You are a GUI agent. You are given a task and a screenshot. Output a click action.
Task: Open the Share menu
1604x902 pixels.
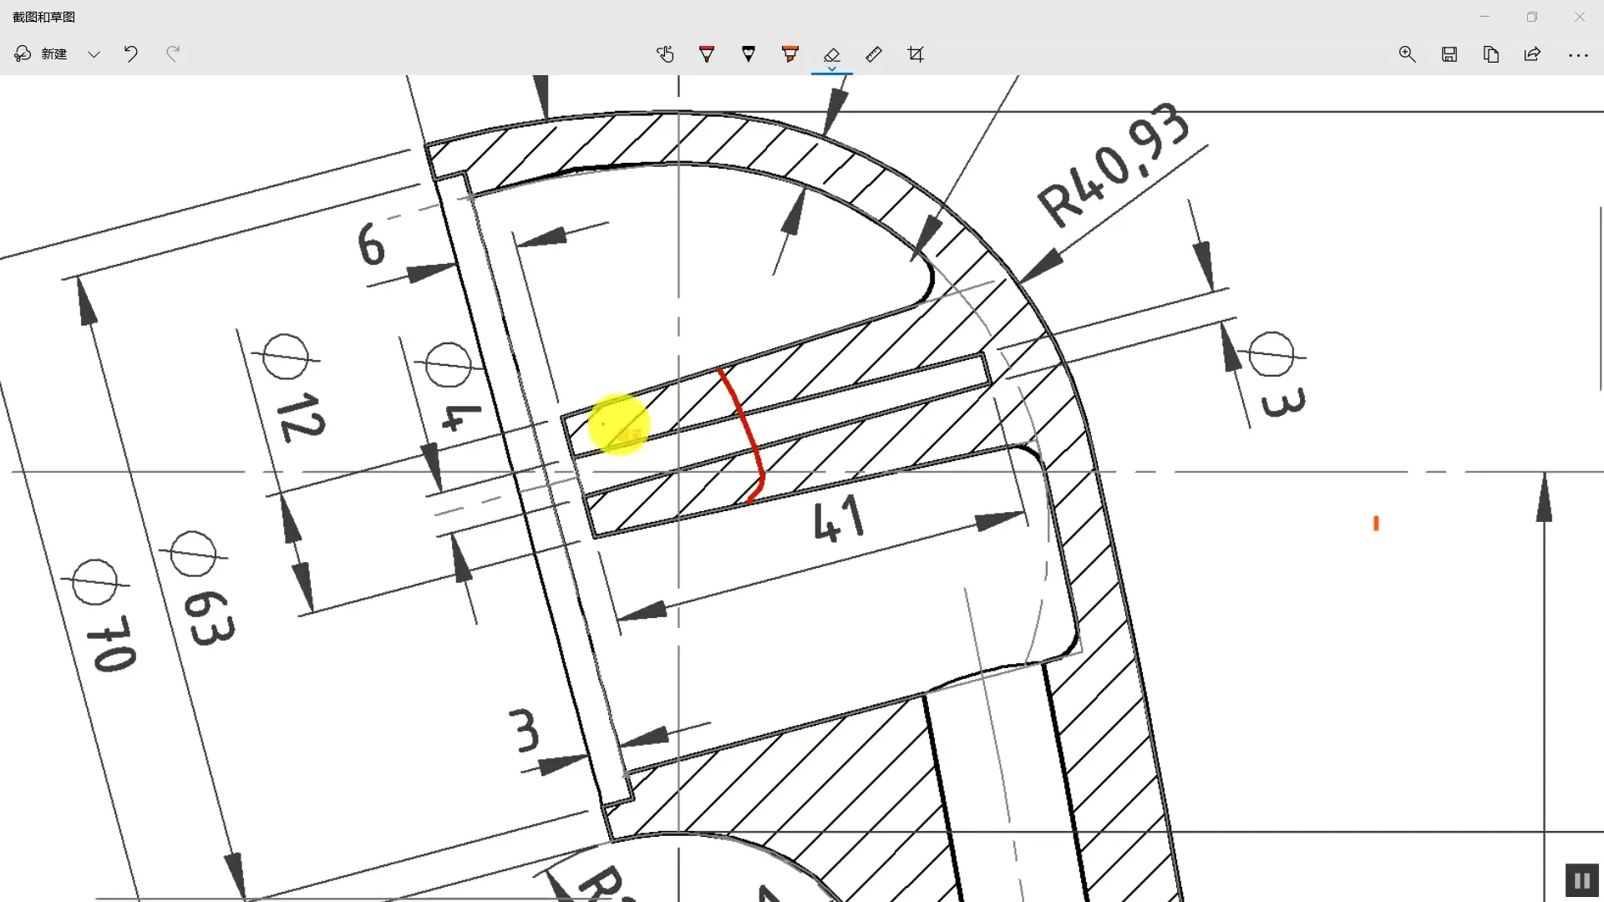coord(1532,53)
